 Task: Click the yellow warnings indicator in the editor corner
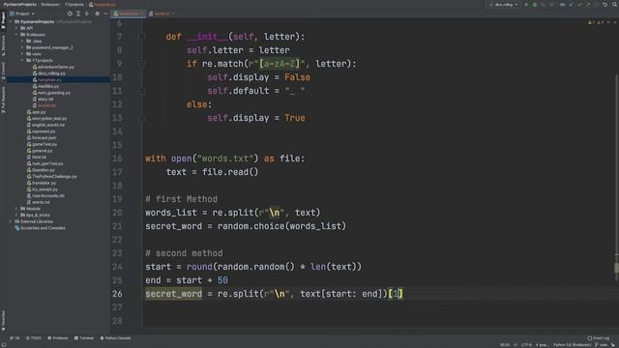[591, 22]
